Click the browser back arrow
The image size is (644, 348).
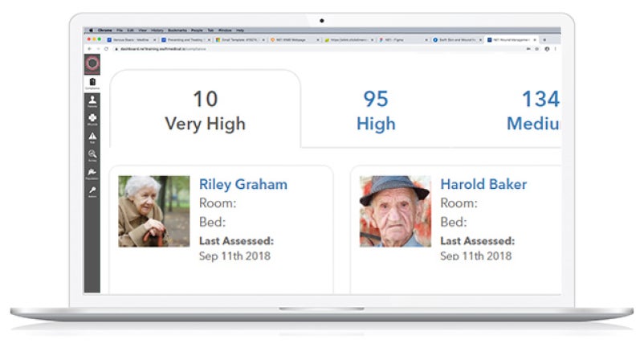[90, 49]
